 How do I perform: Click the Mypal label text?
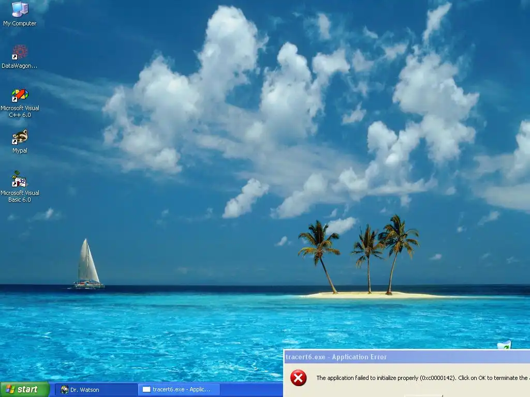point(20,150)
